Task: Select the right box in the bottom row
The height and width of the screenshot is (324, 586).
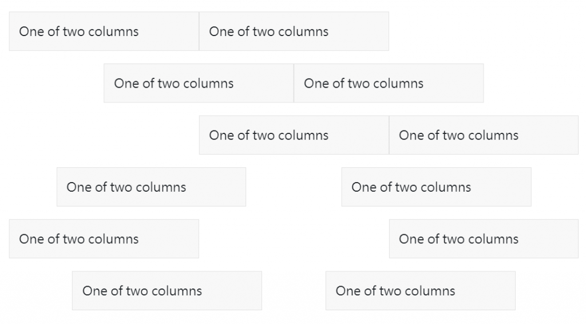Action: (420, 291)
